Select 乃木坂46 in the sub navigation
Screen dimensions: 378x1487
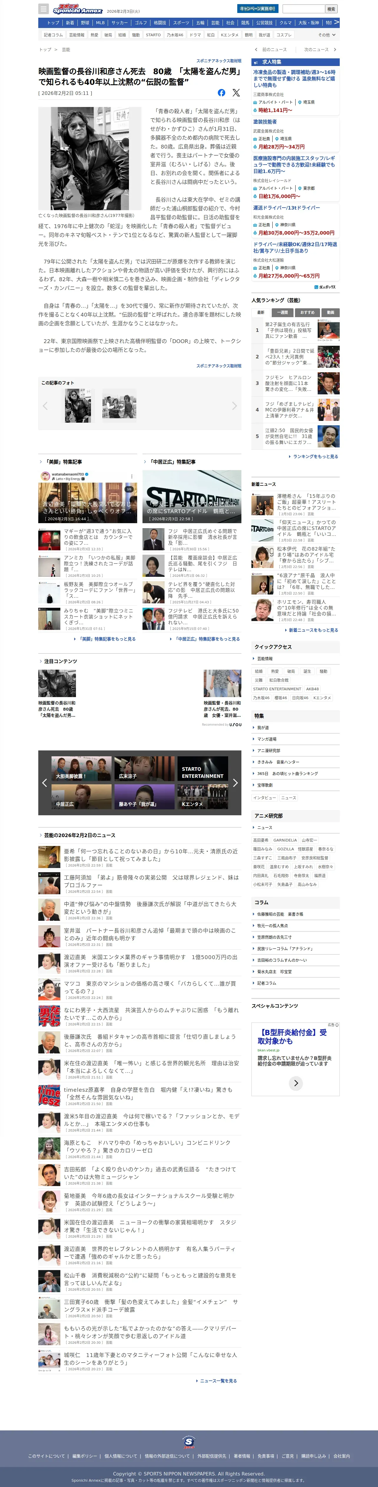[175, 35]
